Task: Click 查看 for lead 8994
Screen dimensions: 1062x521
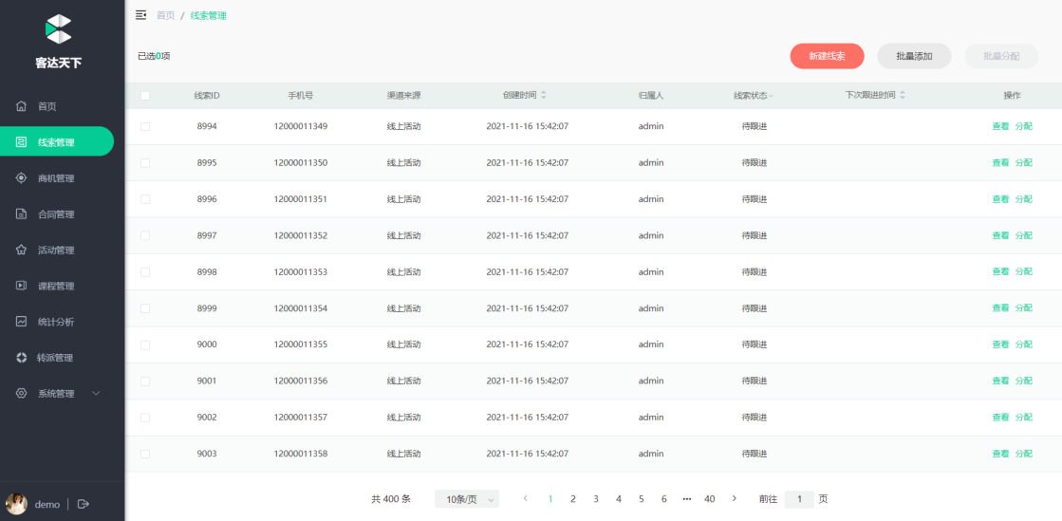Action: (x=1000, y=127)
